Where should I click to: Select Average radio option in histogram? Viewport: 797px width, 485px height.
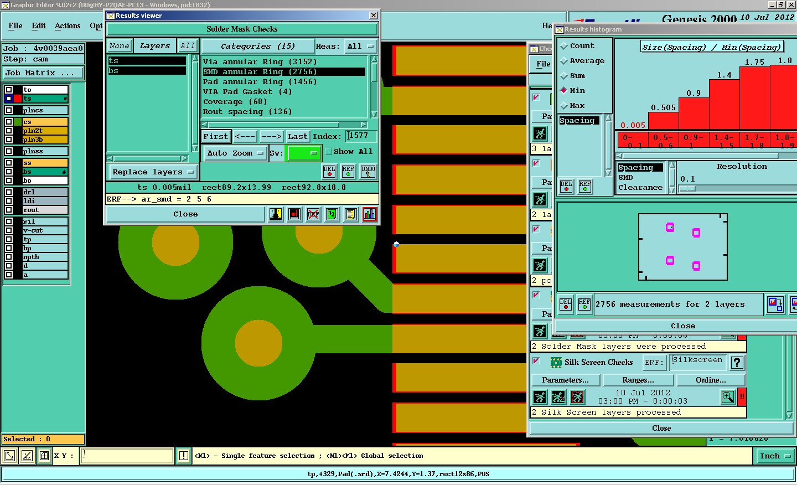click(564, 61)
